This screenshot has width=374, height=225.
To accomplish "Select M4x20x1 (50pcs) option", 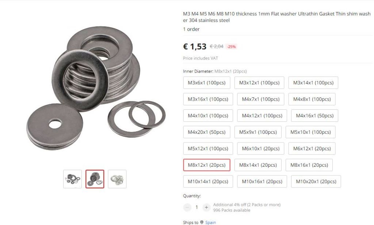I will [x=207, y=132].
